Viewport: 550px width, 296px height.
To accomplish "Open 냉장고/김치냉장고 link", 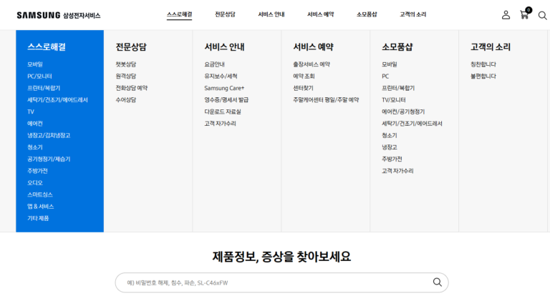I will point(49,135).
